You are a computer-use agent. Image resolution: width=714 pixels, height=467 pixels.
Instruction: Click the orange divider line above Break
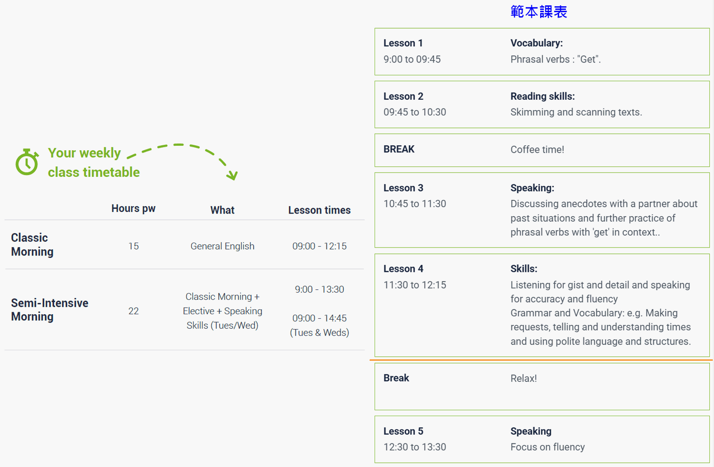point(541,360)
